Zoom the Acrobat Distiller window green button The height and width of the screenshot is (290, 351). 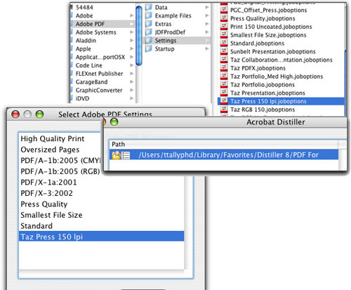click(114, 122)
